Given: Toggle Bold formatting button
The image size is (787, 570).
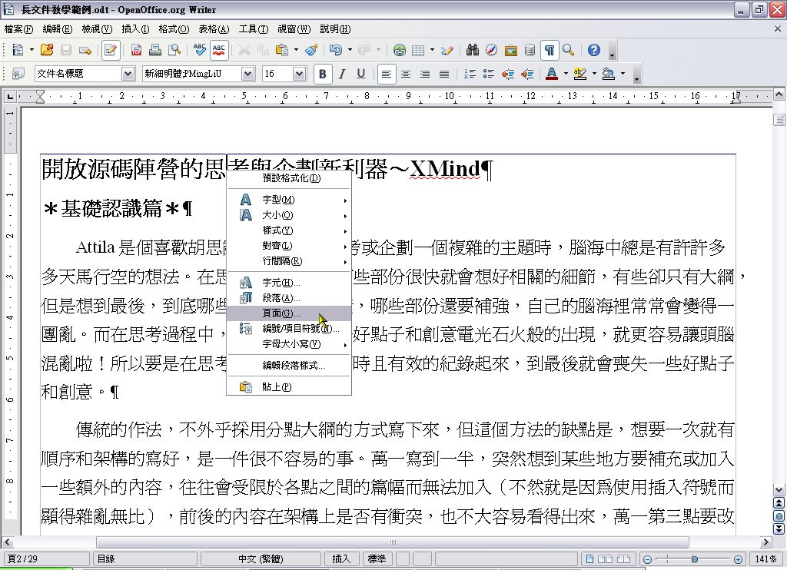Looking at the screenshot, I should [323, 74].
